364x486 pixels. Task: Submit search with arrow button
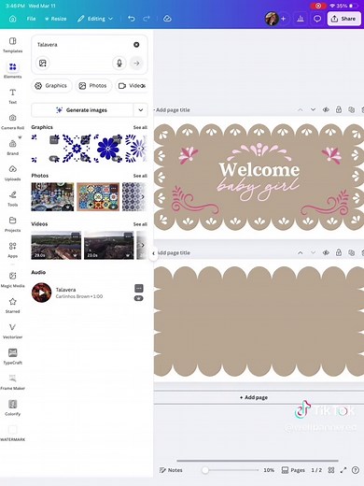tap(136, 64)
